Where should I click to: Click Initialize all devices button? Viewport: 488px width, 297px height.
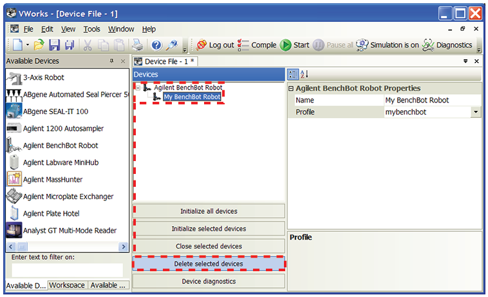tap(209, 211)
